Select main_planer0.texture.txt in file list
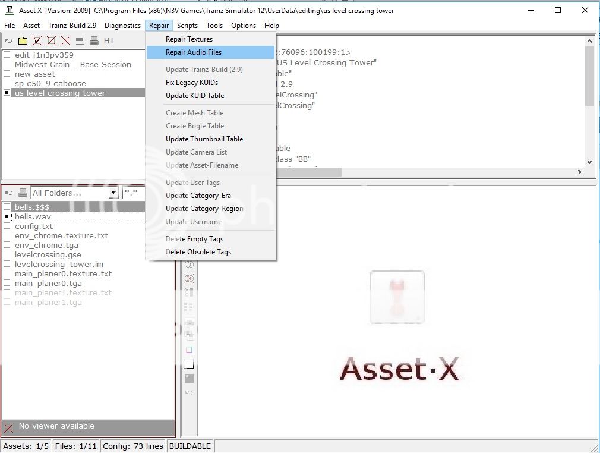The width and height of the screenshot is (600, 453). (63, 273)
